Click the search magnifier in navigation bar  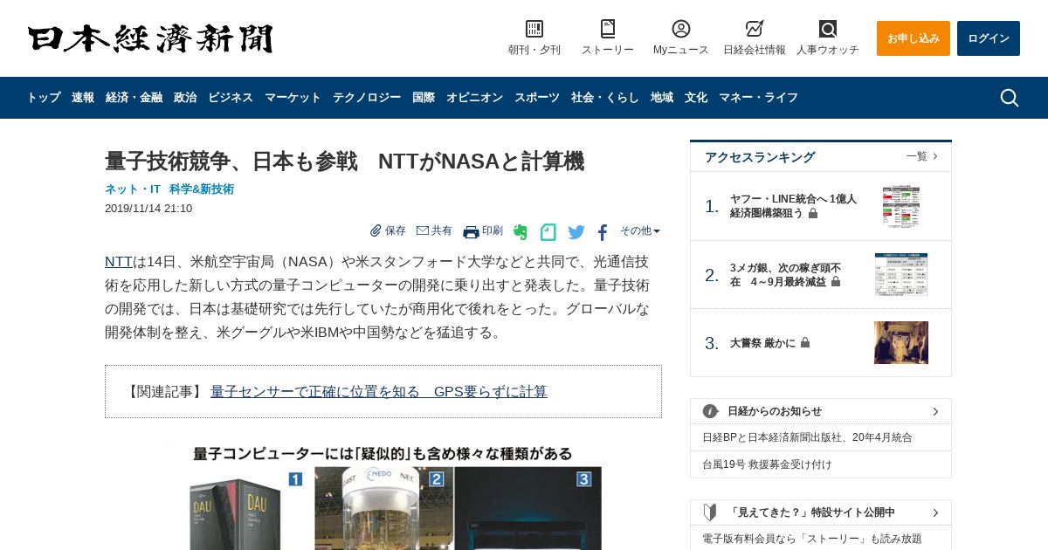(x=1010, y=98)
